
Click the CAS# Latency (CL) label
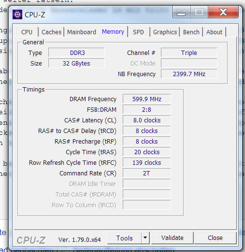(x=90, y=120)
